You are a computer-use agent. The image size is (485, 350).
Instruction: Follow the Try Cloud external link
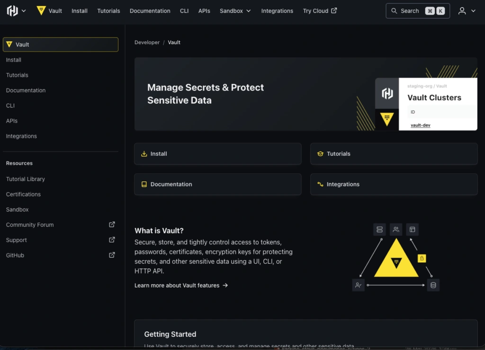[320, 11]
